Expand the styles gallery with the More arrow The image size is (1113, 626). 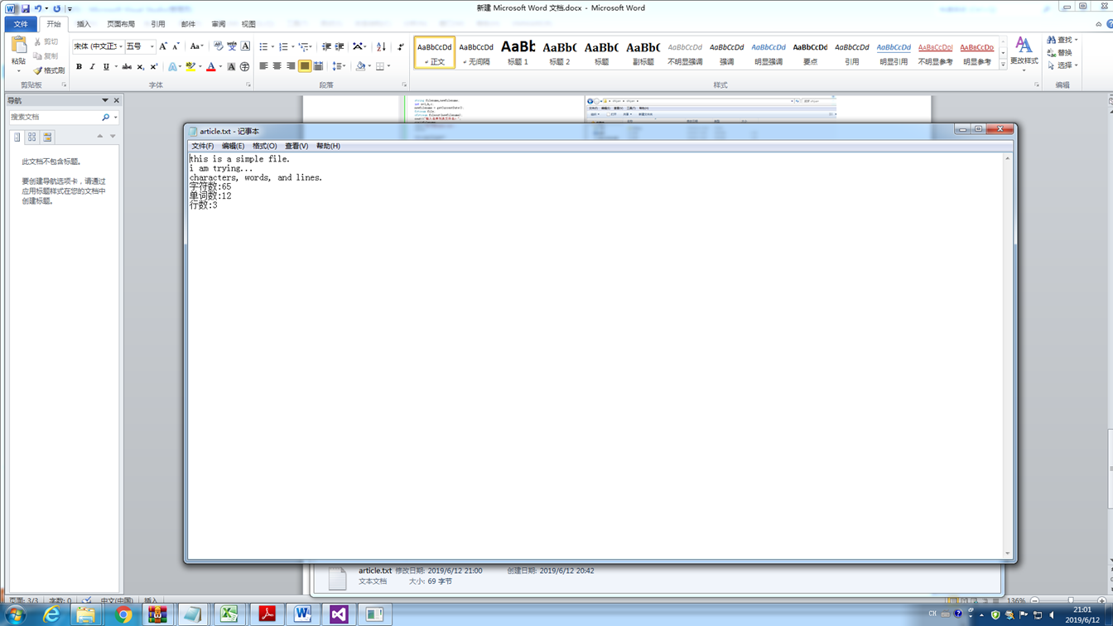coord(1003,65)
